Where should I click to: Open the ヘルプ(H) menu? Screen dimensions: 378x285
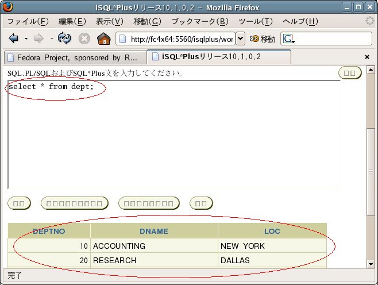pyautogui.click(x=300, y=21)
